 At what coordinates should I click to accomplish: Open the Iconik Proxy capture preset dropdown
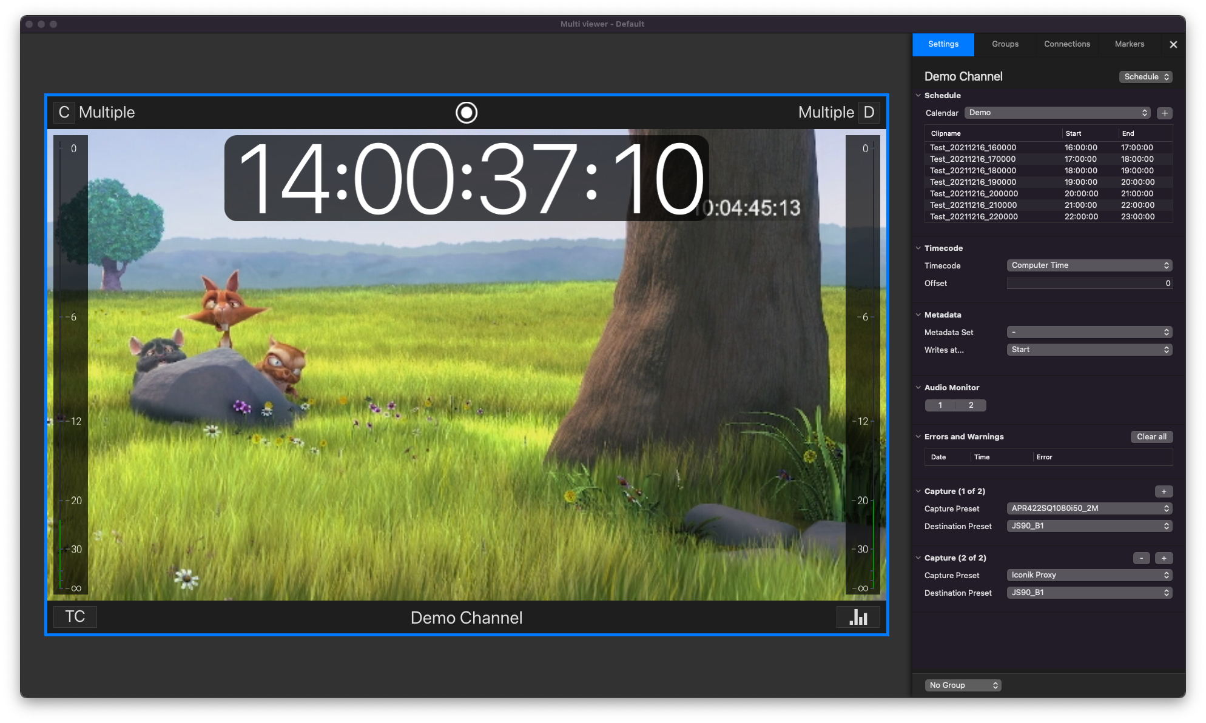point(1090,575)
